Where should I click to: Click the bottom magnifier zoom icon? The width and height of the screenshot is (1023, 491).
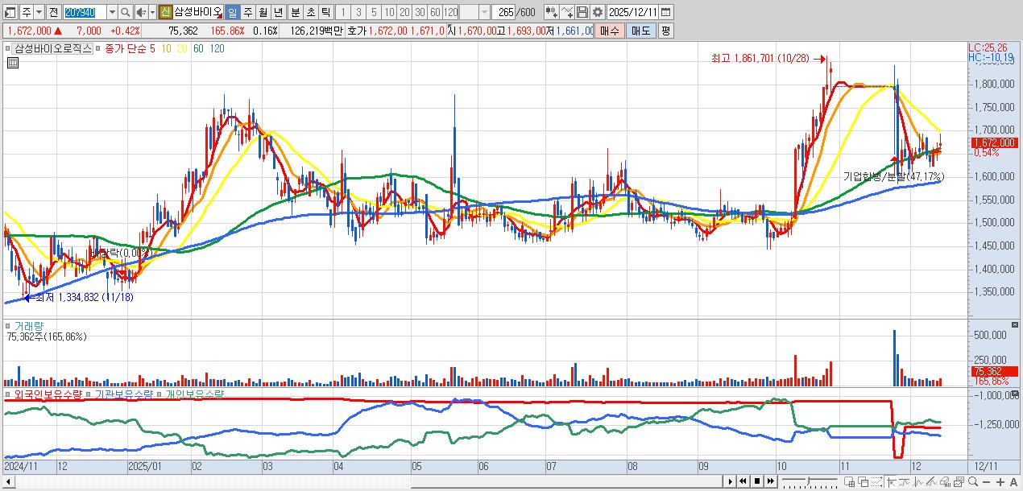pyautogui.click(x=973, y=481)
